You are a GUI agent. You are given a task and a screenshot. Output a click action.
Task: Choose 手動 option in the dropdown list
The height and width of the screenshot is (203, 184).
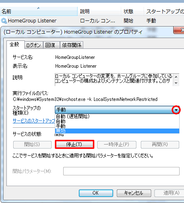click(117, 126)
